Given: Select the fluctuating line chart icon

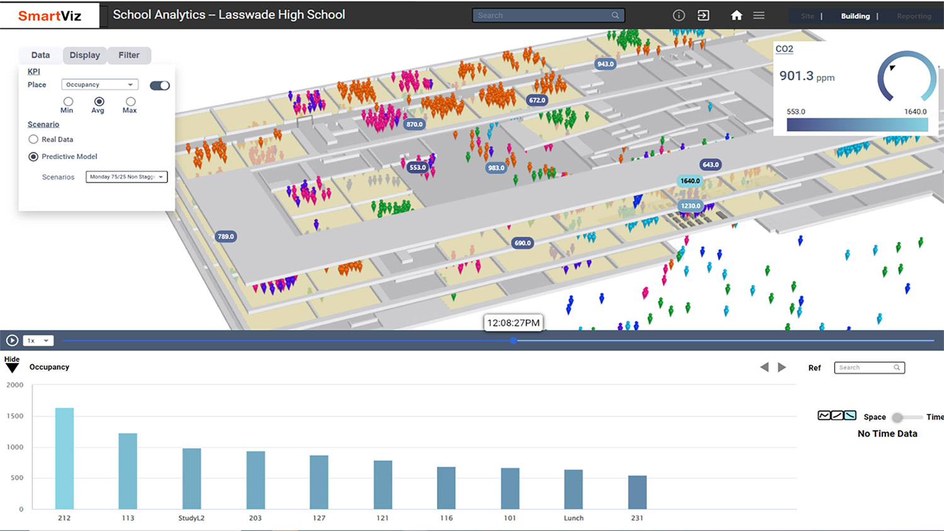Looking at the screenshot, I should pos(825,415).
